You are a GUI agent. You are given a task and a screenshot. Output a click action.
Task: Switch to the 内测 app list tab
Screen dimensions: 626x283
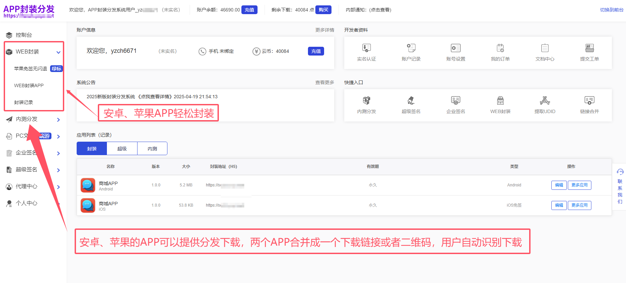(152, 148)
